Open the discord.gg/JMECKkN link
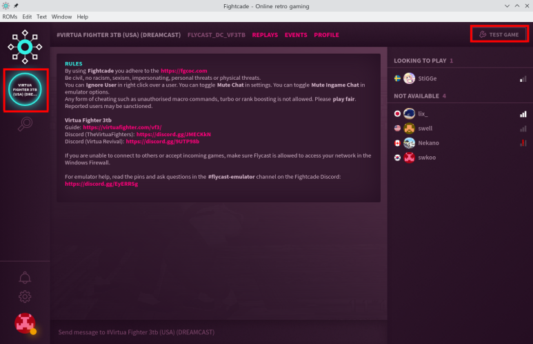This screenshot has height=344, width=533. pos(173,134)
